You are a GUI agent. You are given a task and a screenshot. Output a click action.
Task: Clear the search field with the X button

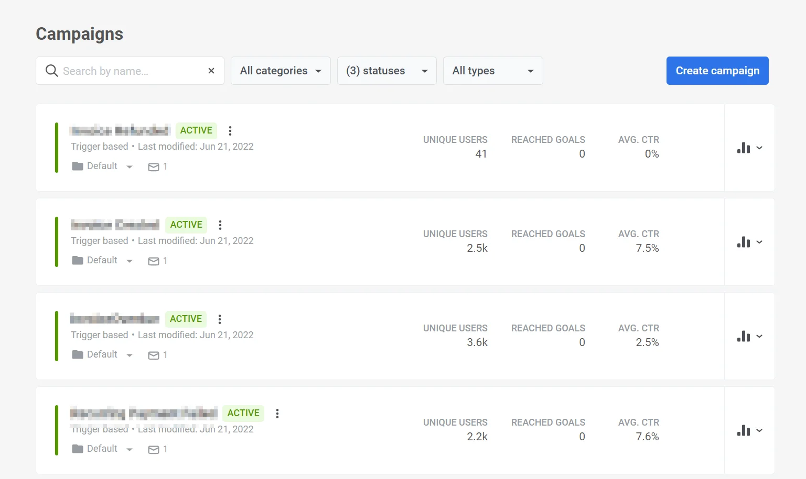click(x=211, y=70)
